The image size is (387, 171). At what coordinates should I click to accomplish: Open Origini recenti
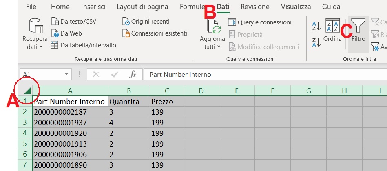pyautogui.click(x=146, y=22)
